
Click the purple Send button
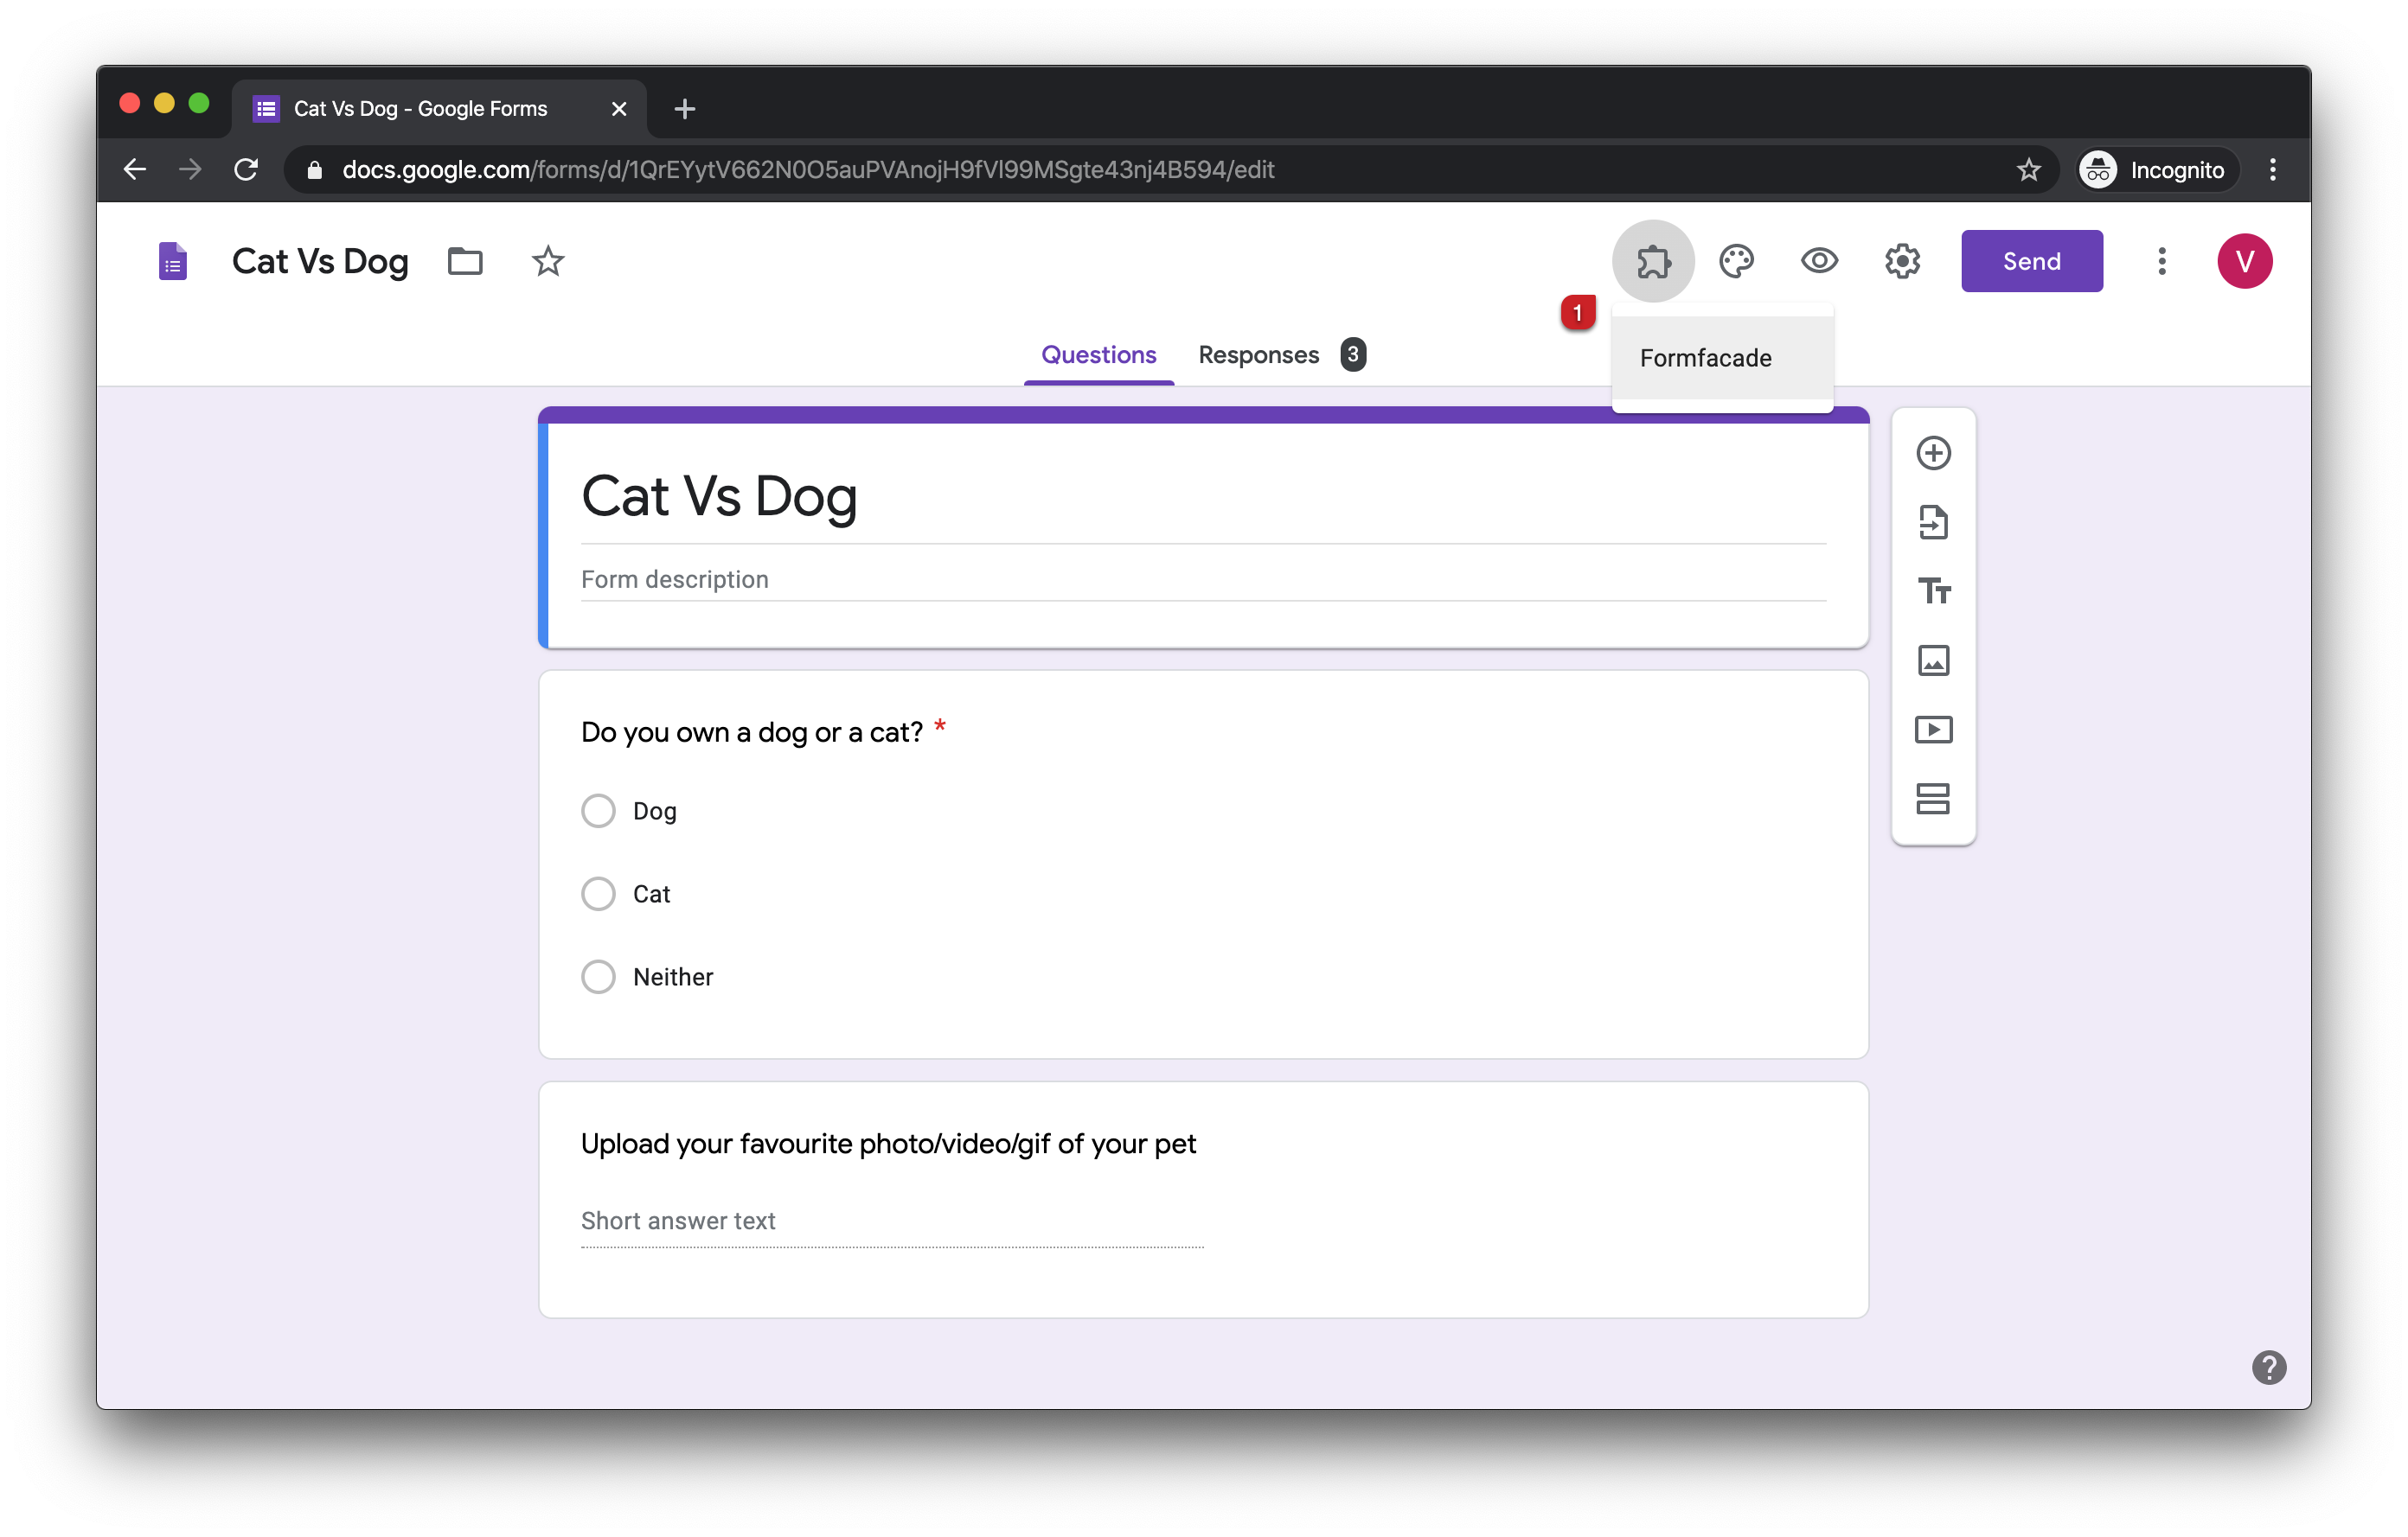2031,262
